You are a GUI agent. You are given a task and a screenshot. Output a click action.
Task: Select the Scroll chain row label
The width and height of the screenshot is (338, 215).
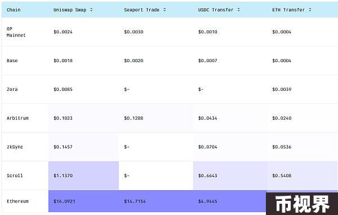(15, 175)
